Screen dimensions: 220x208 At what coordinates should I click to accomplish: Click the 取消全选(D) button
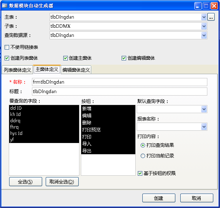click(x=62, y=182)
